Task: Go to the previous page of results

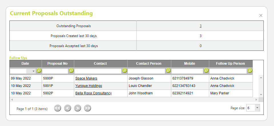Action: coord(67,108)
